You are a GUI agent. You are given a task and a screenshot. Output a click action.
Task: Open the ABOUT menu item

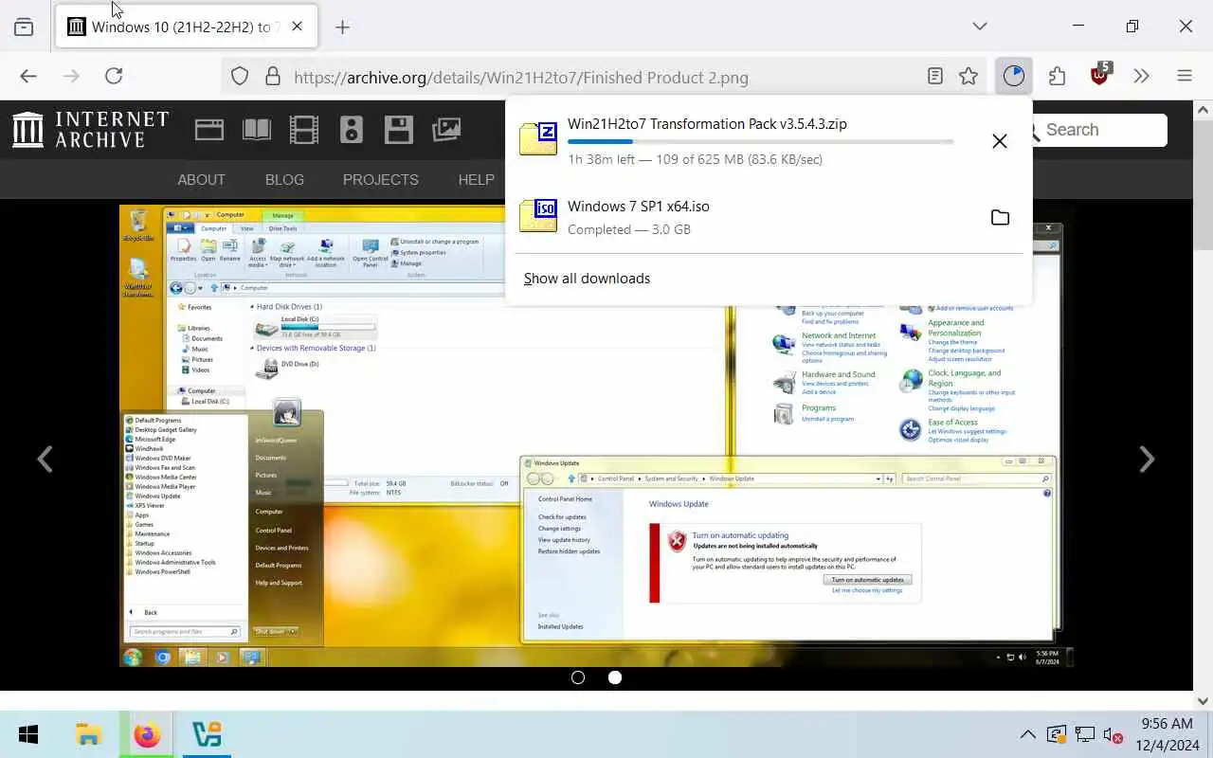pos(202,179)
